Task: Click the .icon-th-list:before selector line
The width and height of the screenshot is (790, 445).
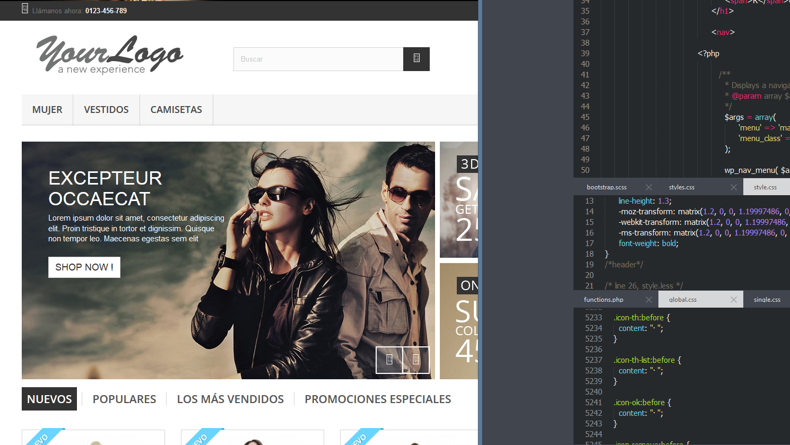Action: pyautogui.click(x=647, y=360)
